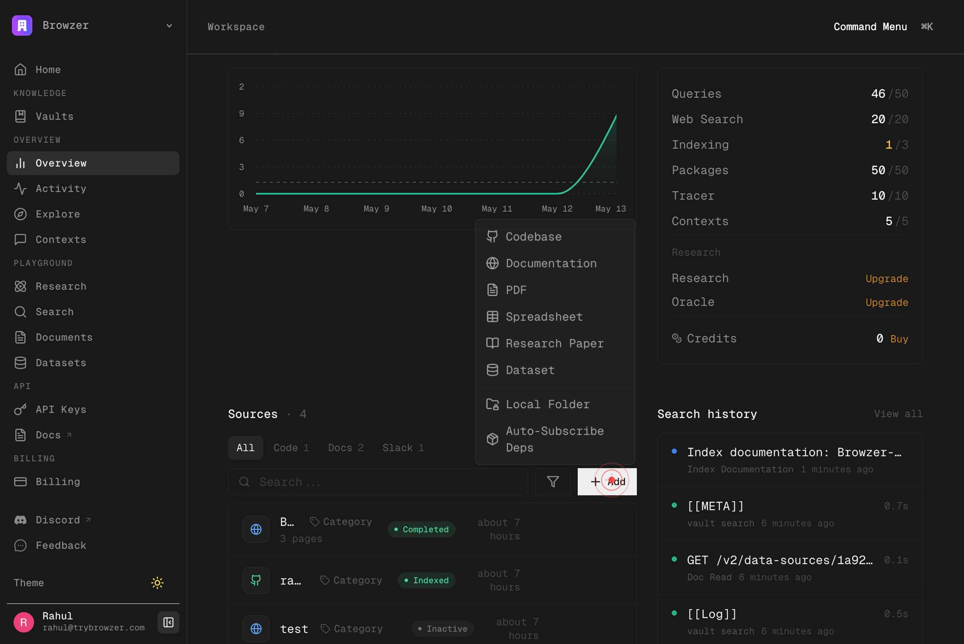Click the Feedback speech bubble icon
The image size is (964, 644).
click(x=20, y=545)
